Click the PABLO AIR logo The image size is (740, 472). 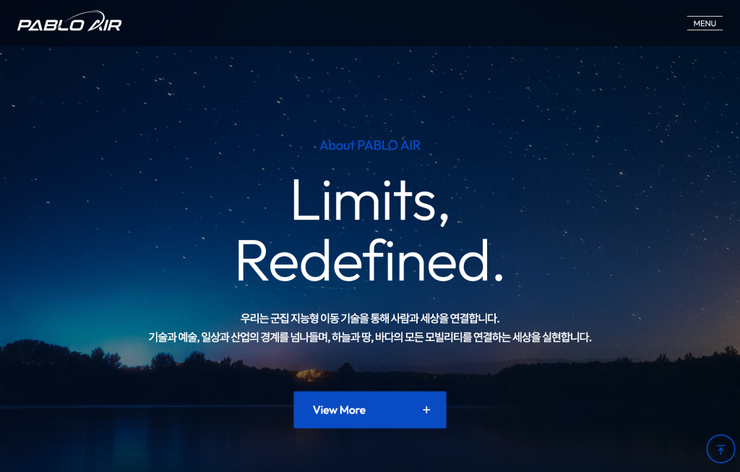tap(69, 22)
